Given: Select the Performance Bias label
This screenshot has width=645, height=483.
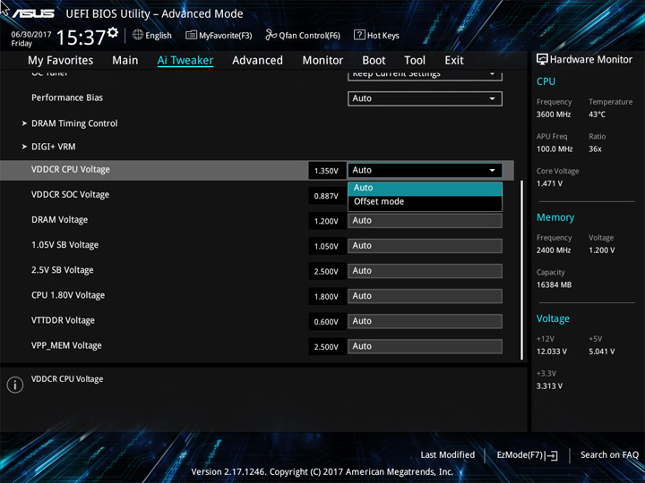Looking at the screenshot, I should coord(67,97).
